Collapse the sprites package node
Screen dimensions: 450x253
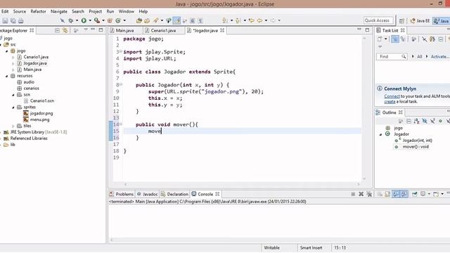point(13,108)
